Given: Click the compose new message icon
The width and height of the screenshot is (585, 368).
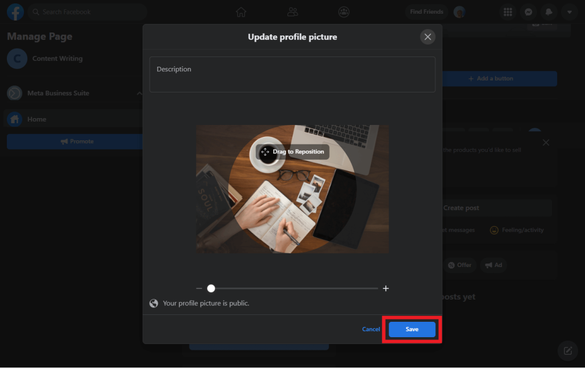Looking at the screenshot, I should click(x=568, y=350).
